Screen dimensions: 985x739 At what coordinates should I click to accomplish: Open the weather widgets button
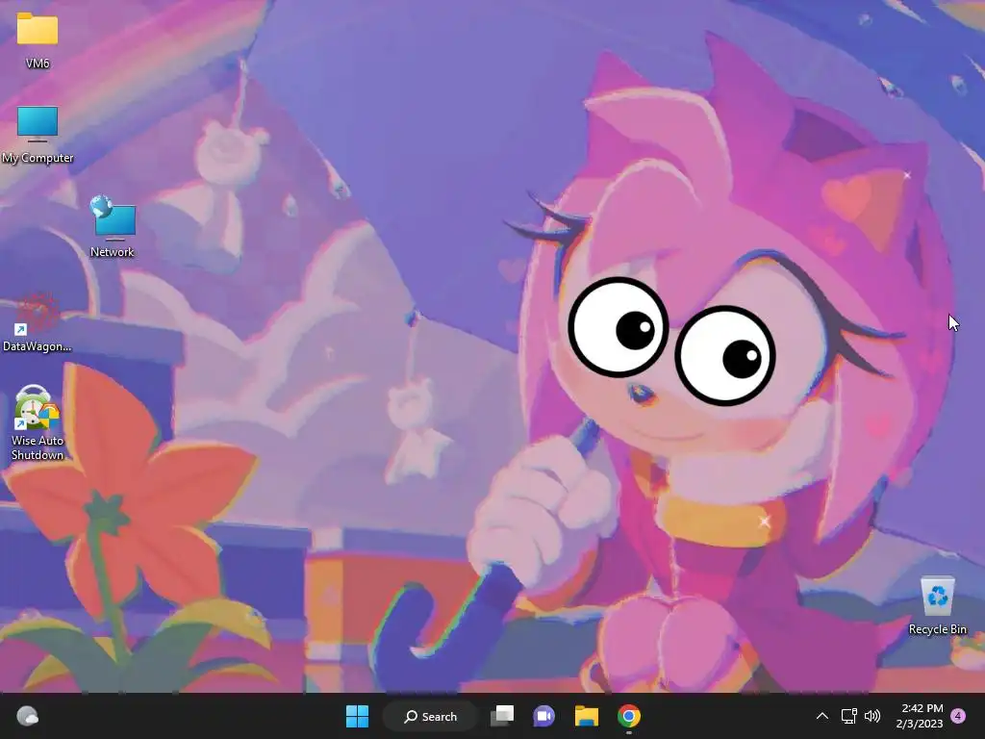tap(27, 716)
